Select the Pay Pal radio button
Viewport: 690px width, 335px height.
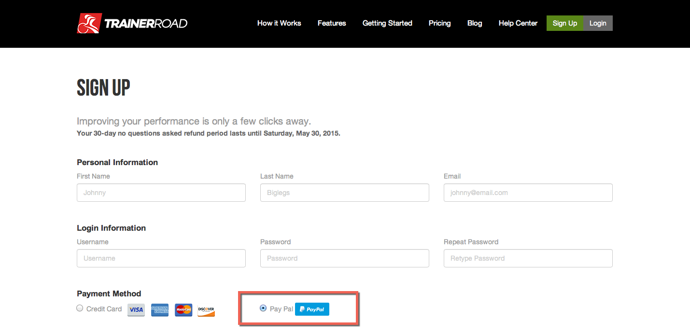(263, 308)
